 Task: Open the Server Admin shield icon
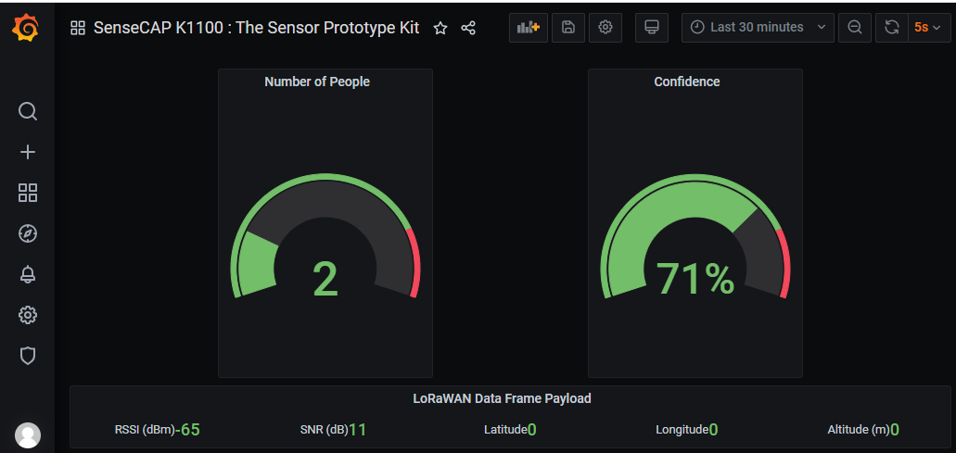tap(28, 356)
